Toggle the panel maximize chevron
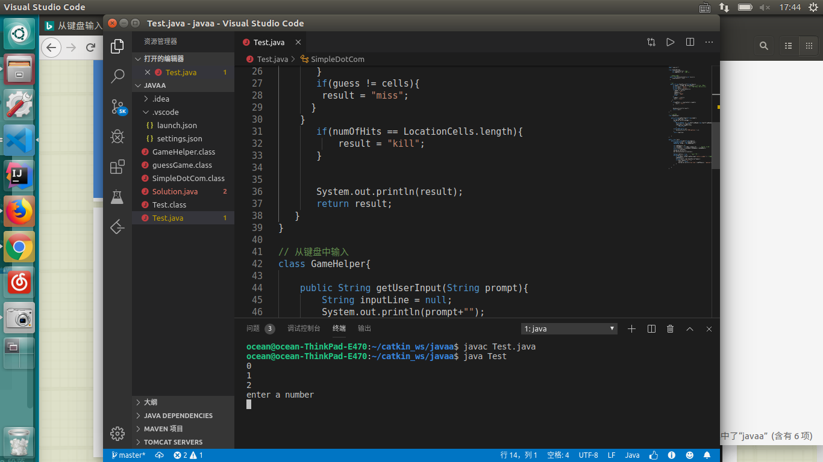Viewport: 823px width, 462px height. tap(689, 328)
